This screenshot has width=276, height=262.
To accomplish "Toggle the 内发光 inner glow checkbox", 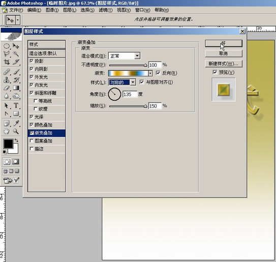I will pos(32,85).
